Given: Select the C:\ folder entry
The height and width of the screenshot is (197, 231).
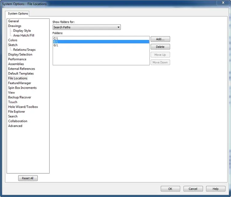Looking at the screenshot, I should (x=101, y=38).
